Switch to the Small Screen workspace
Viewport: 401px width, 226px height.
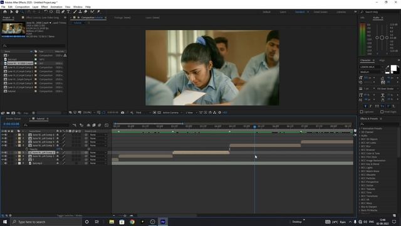tap(320, 12)
